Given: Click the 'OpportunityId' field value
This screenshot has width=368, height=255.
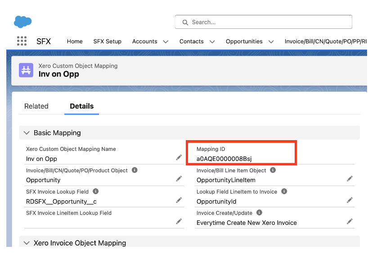Looking at the screenshot, I should [216, 202].
